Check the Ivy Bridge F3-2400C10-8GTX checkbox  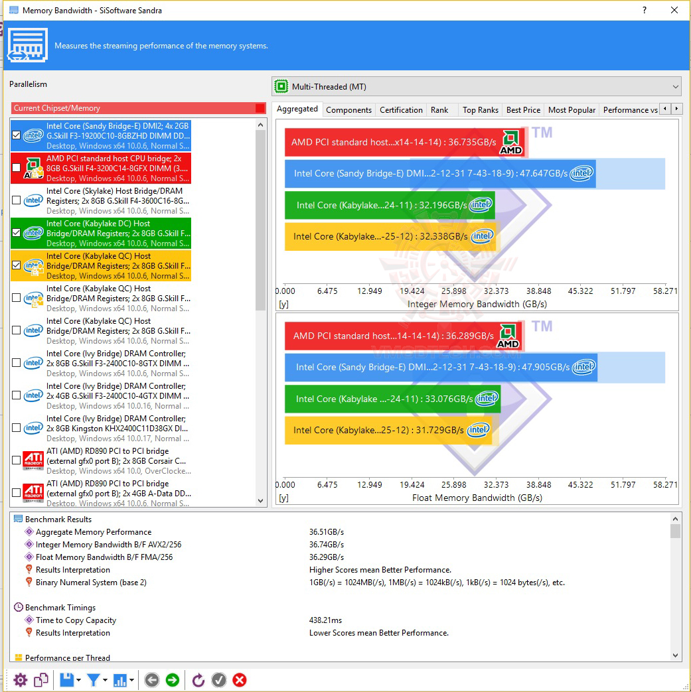(17, 363)
